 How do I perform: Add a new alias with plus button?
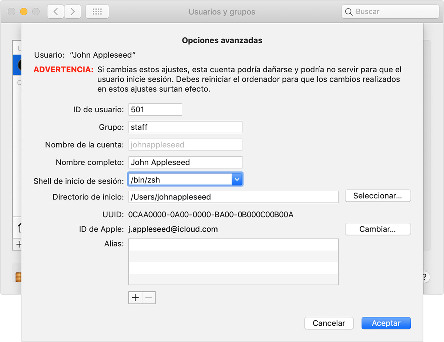point(135,298)
